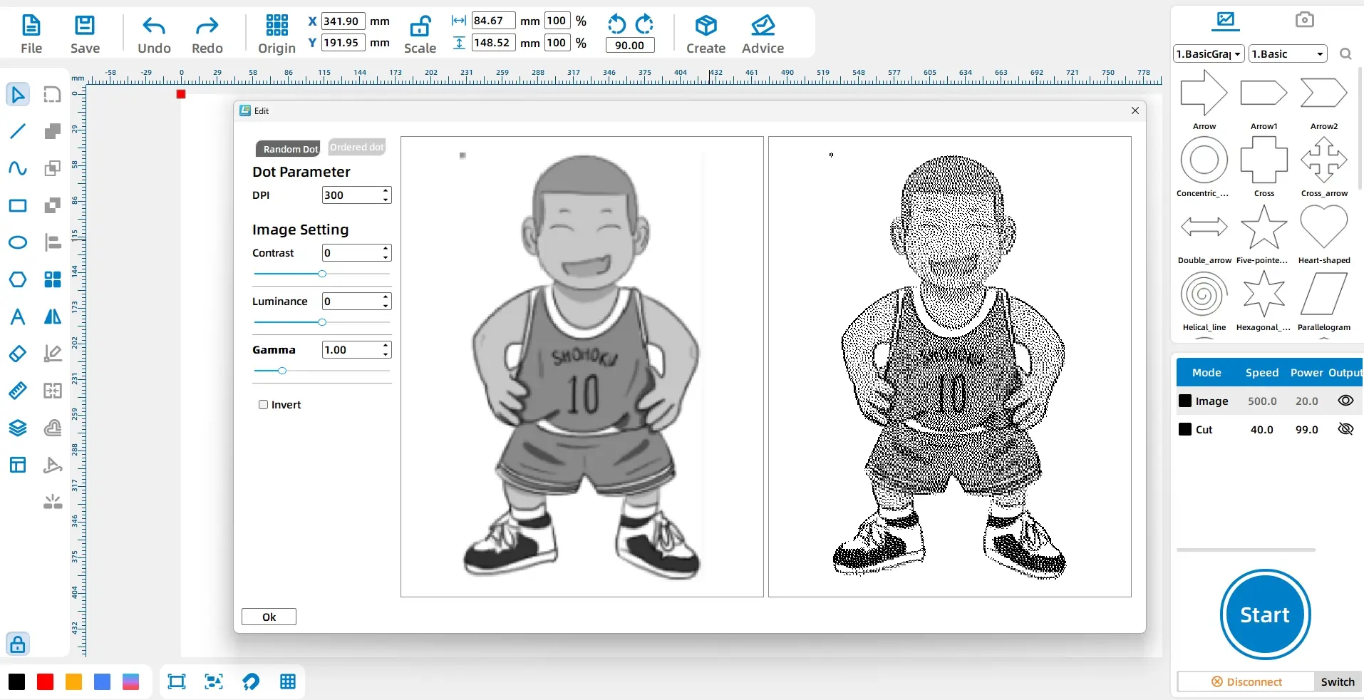Insert the Heart-shaped graphic
This screenshot has height=700, width=1364.
pyautogui.click(x=1324, y=234)
